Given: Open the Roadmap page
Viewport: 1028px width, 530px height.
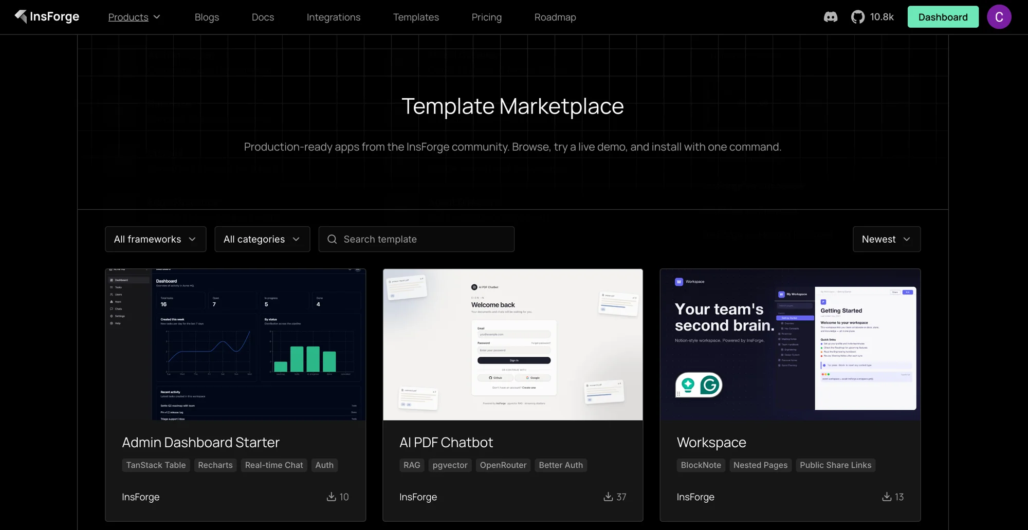Looking at the screenshot, I should pyautogui.click(x=555, y=17).
